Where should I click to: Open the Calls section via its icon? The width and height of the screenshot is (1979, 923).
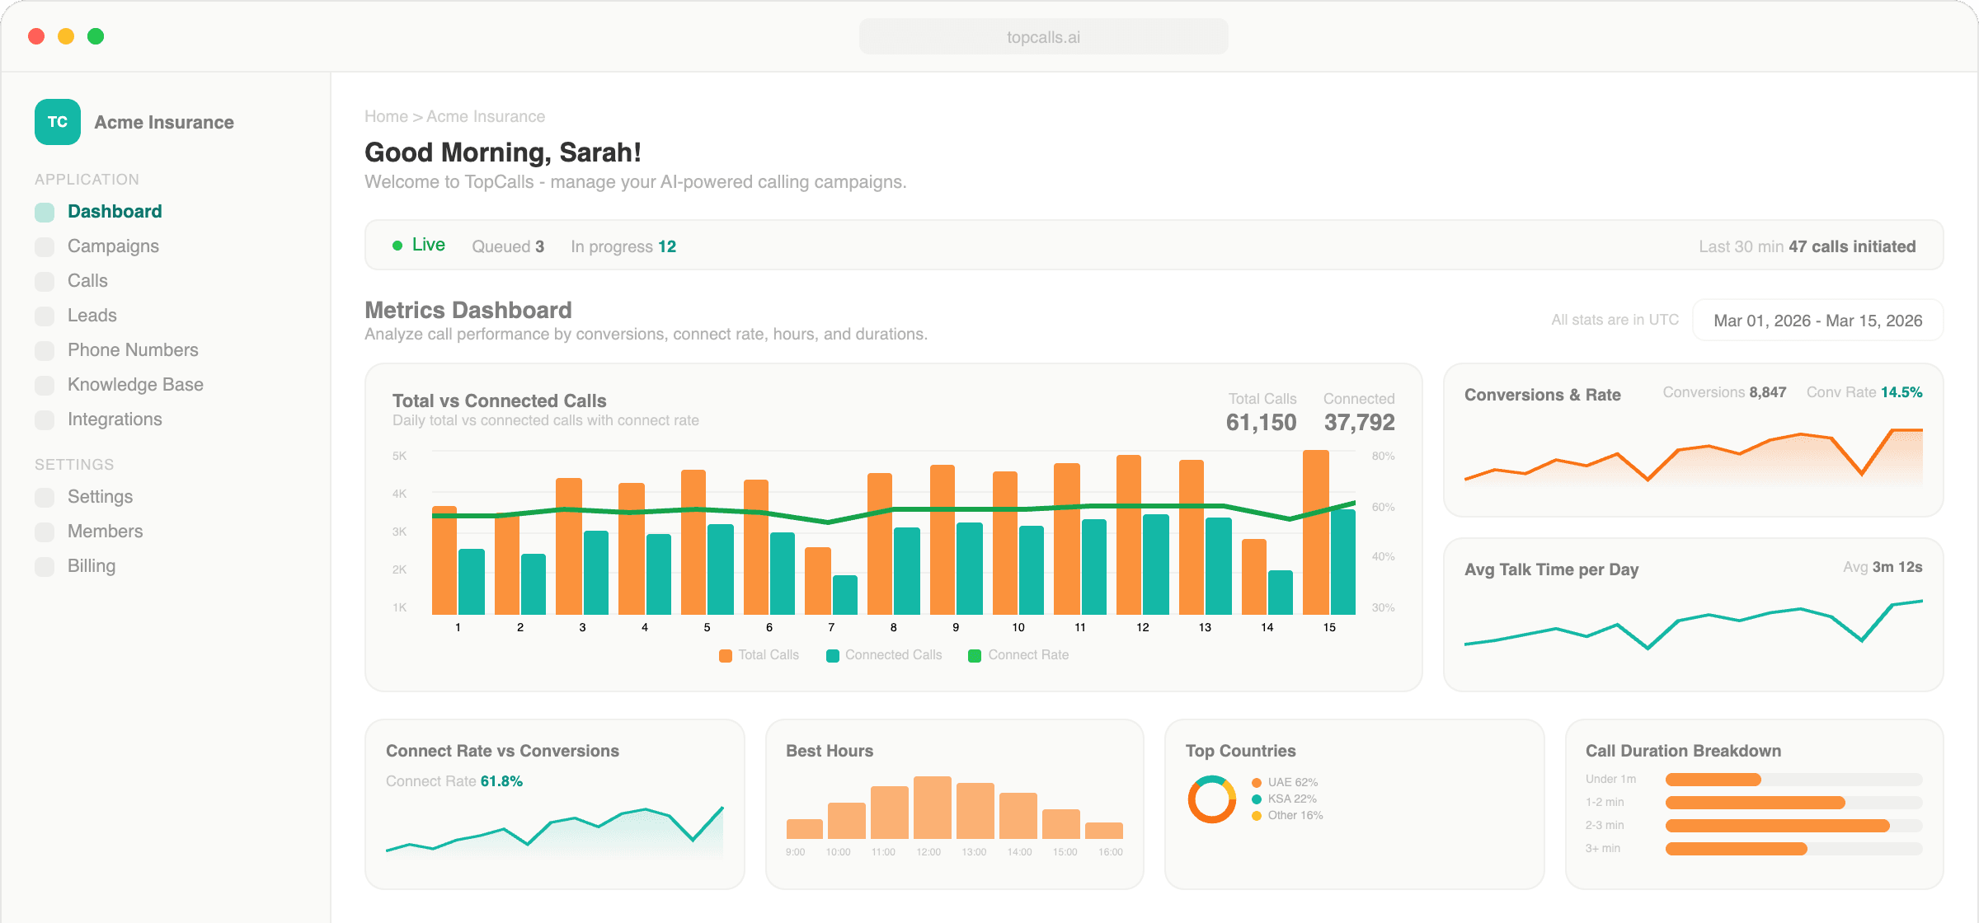pos(44,280)
